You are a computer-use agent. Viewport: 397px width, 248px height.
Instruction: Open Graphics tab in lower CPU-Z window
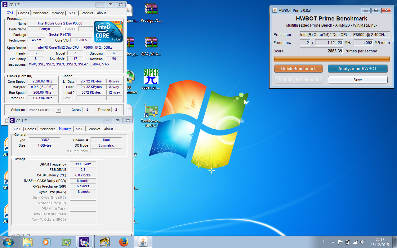94,129
